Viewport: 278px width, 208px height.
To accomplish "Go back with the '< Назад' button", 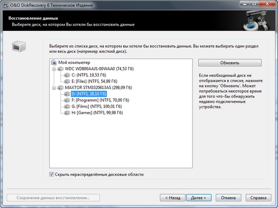I will pos(173,198).
